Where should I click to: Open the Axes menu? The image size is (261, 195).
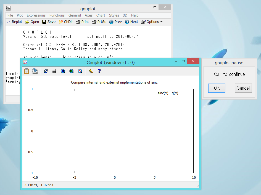89,15
